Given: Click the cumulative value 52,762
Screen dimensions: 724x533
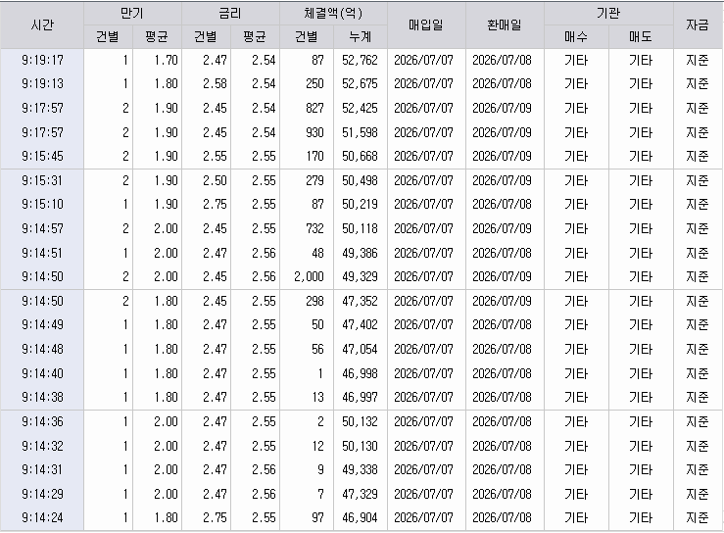Looking at the screenshot, I should click(360, 60).
